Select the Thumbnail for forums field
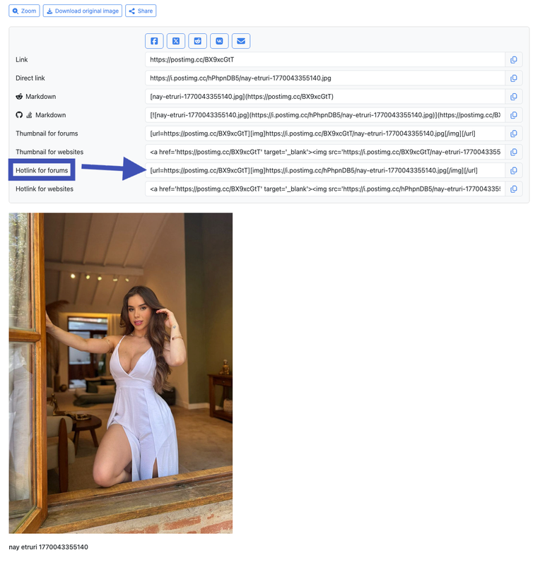 (x=325, y=133)
